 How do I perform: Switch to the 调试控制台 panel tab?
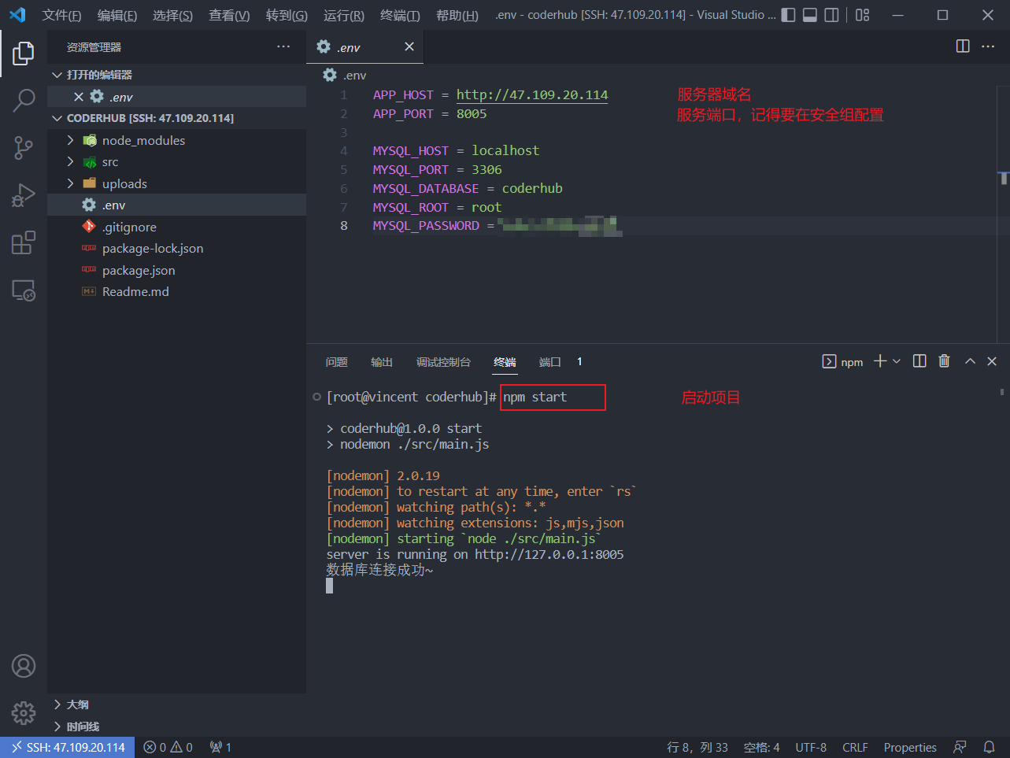tap(443, 362)
